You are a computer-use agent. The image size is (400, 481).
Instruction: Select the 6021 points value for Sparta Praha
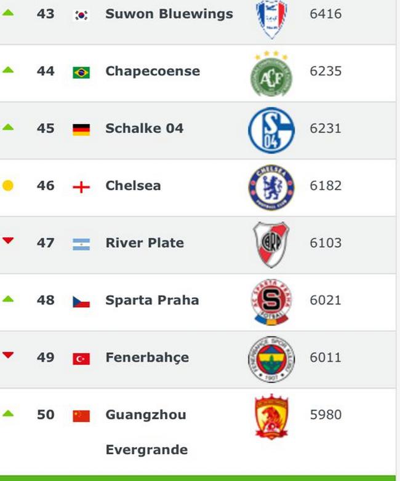tap(326, 300)
